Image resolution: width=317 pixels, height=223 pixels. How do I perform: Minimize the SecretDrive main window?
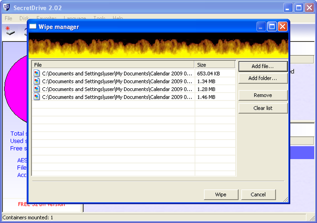pos(288,8)
